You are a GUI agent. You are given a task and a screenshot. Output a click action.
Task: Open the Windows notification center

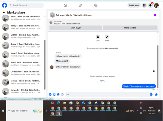(x=159, y=111)
